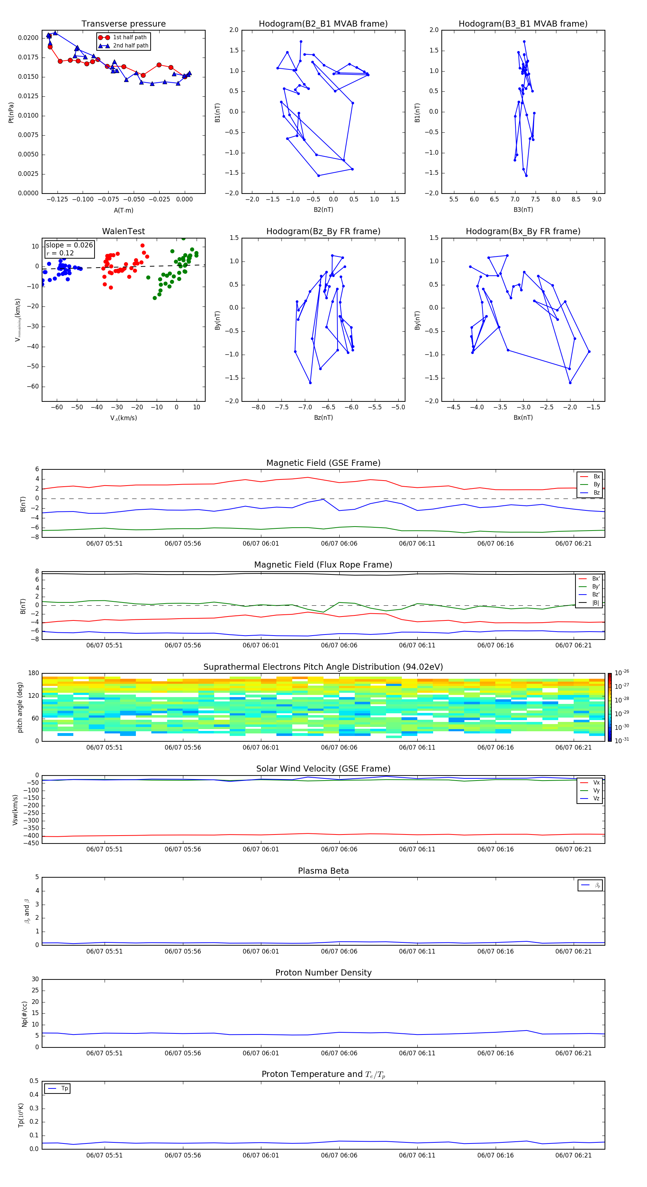Click the "Proton Temperature and Te/Tp" title
Viewport: 647px width, 1187px height.
coord(323,1074)
